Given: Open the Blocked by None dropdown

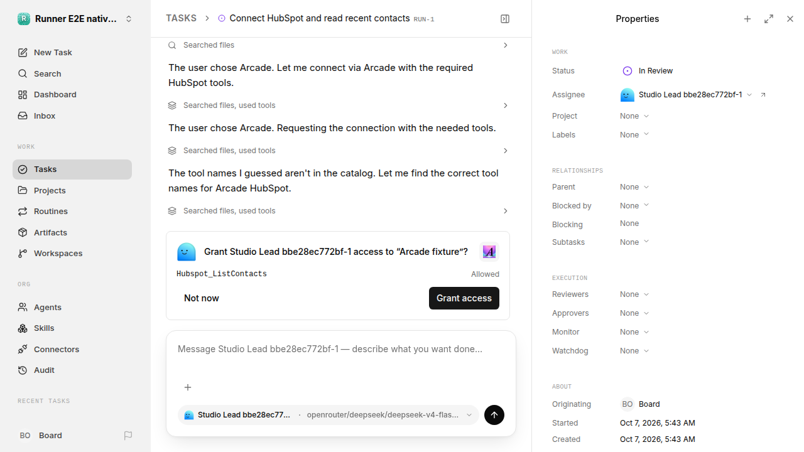Looking at the screenshot, I should tap(634, 206).
